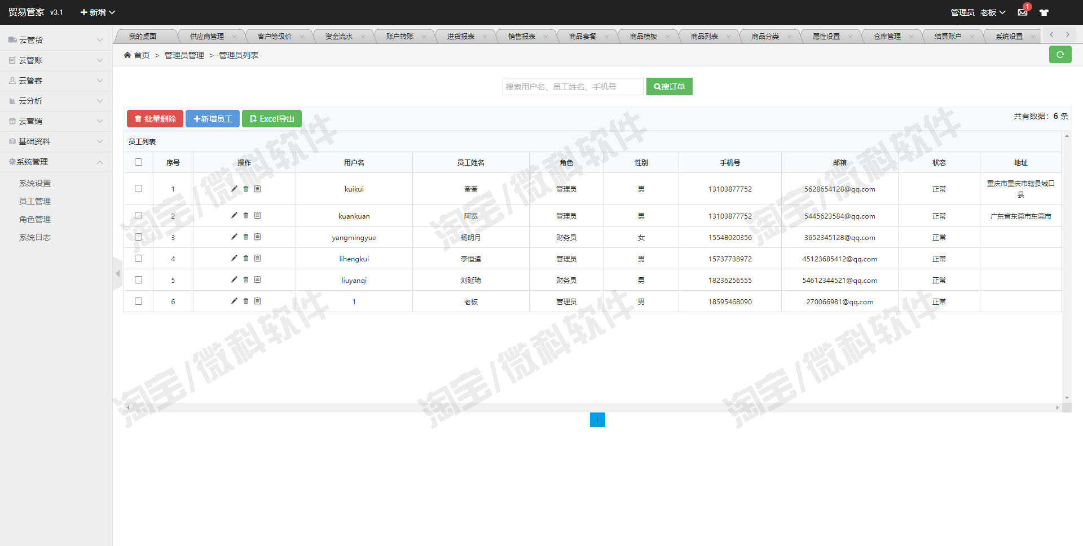Open the 老板 user dropdown
The width and height of the screenshot is (1083, 546).
[993, 12]
